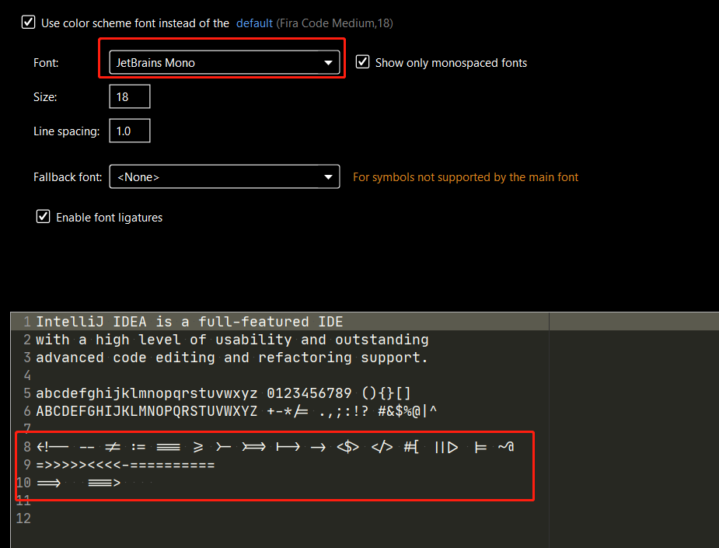Image resolution: width=719 pixels, height=548 pixels.
Task: Toggle the Use color scheme font checkbox
Action: click(28, 23)
